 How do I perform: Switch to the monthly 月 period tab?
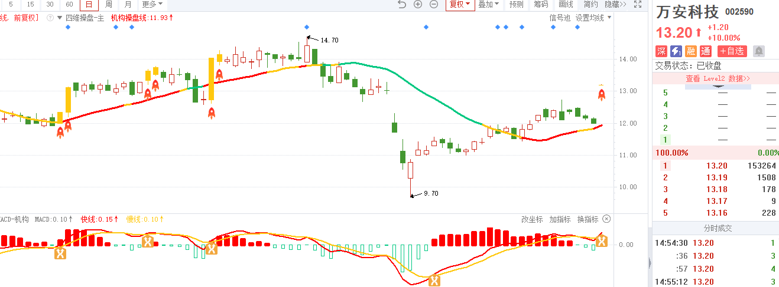pos(128,5)
